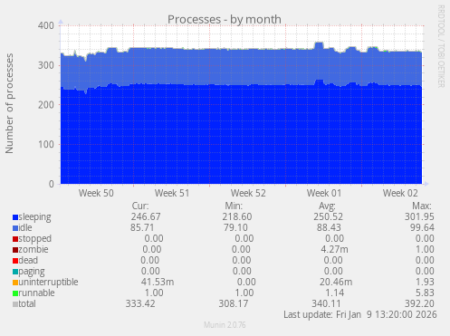Image resolution: width=450 pixels, height=336 pixels.
Task: Click the 'Cur:' column header
Action: [x=140, y=206]
